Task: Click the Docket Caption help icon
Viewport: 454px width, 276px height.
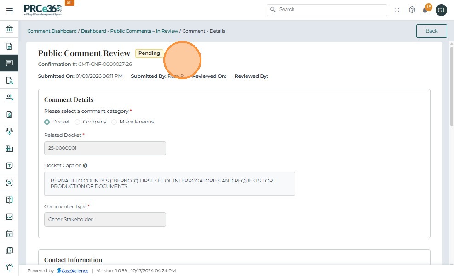Action: click(85, 165)
